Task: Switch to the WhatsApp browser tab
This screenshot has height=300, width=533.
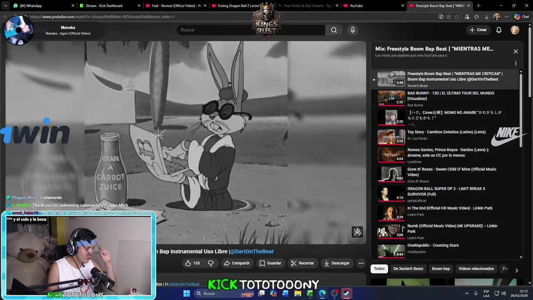Action: point(42,6)
